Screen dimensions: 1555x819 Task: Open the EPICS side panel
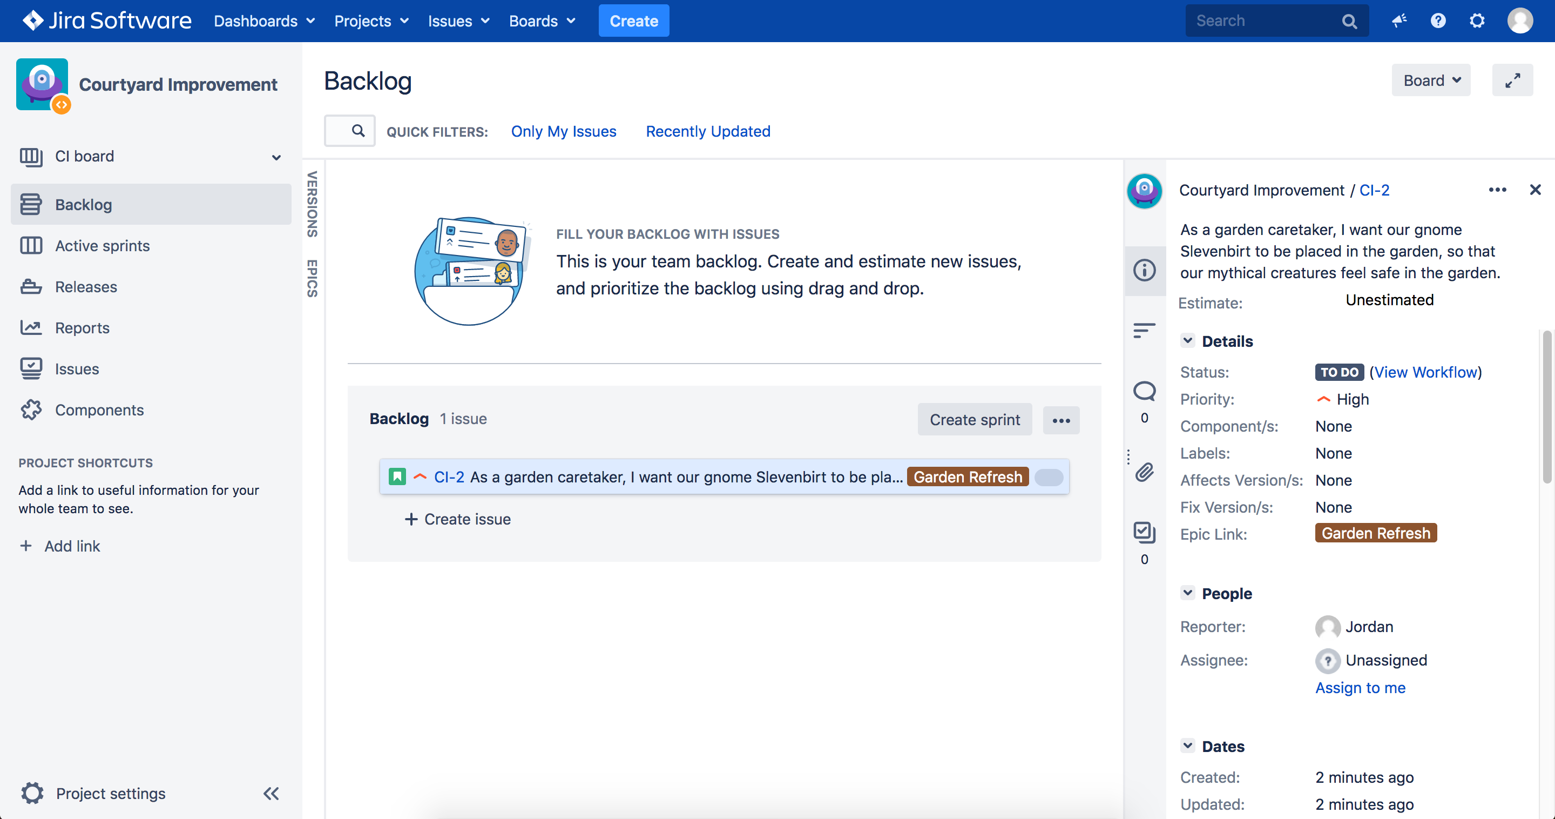coord(312,278)
